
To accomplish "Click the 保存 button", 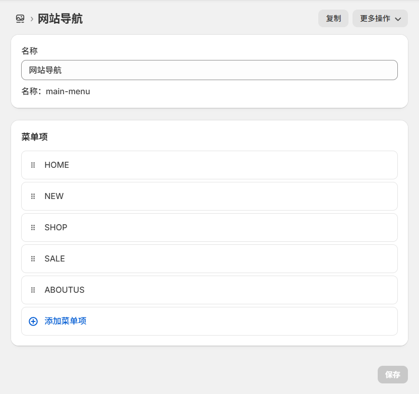I will point(392,374).
